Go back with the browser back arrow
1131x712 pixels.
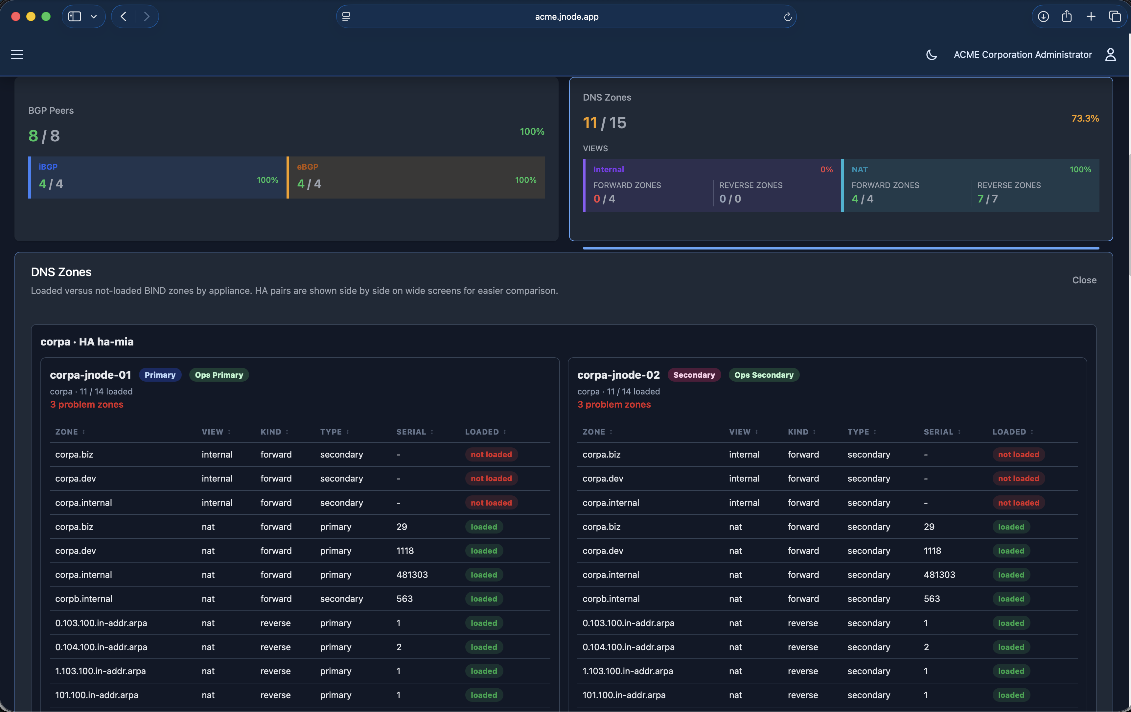[x=124, y=16]
